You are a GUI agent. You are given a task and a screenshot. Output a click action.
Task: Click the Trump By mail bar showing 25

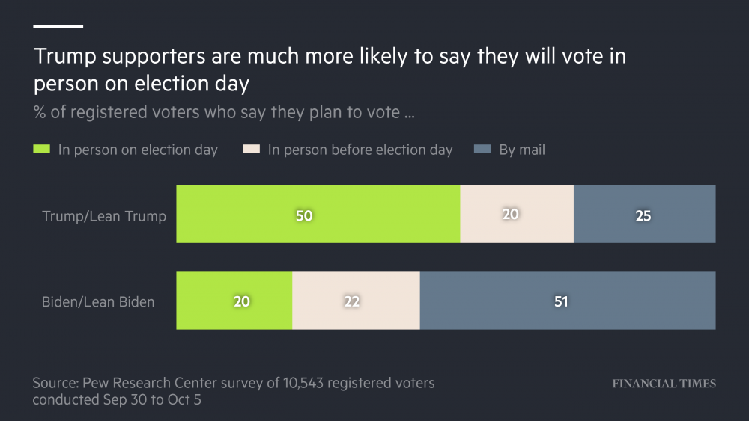pos(644,215)
